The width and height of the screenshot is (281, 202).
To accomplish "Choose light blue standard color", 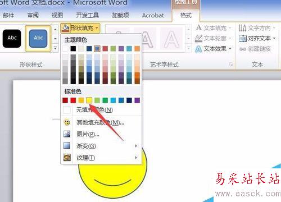I will coord(113,100).
